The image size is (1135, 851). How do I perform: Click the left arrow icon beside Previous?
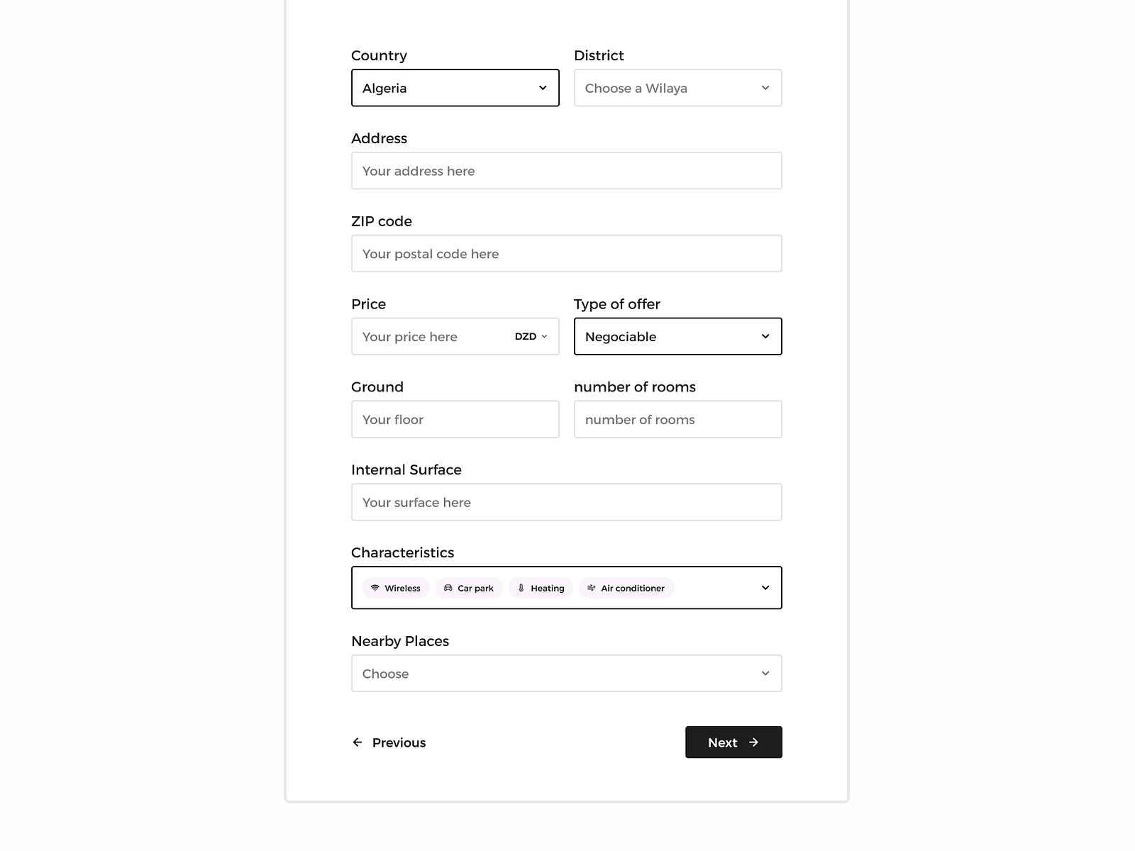click(358, 742)
